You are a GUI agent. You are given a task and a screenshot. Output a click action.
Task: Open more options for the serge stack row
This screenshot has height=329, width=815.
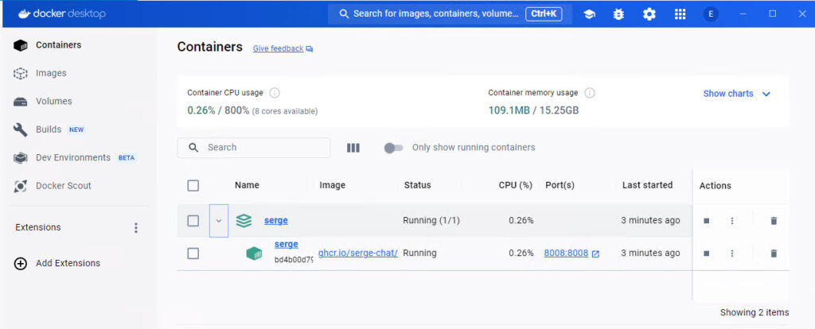point(732,221)
